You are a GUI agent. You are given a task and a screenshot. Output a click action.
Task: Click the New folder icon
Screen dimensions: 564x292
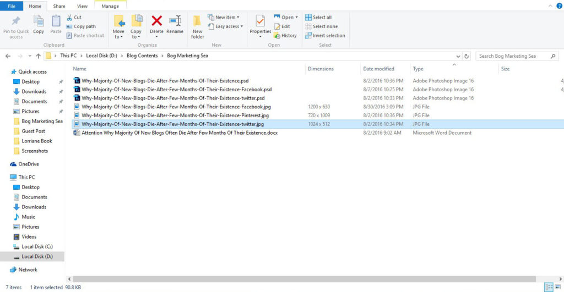[197, 21]
